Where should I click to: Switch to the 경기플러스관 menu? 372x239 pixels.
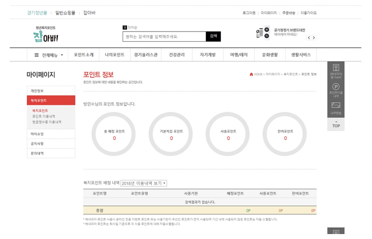[145, 54]
